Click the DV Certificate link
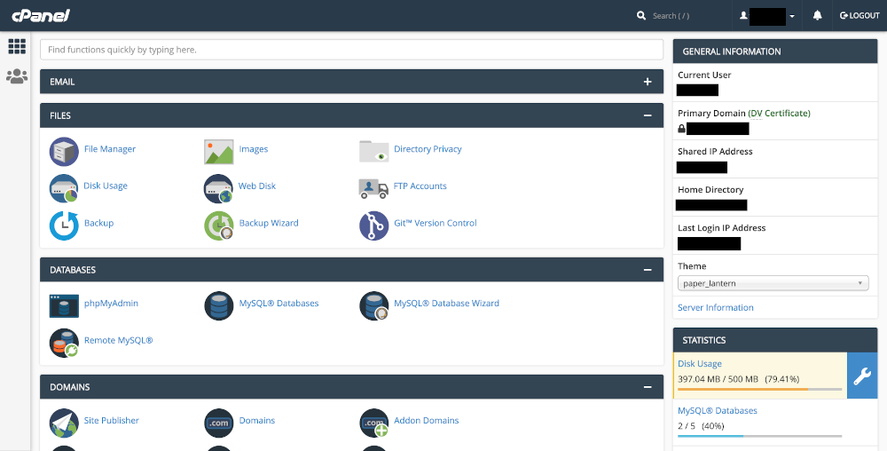This screenshot has width=887, height=451. 781,113
